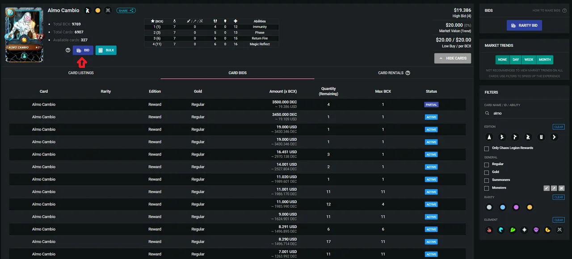Enable the Summoners filter checkbox
The height and width of the screenshot is (259, 572).
(487, 180)
